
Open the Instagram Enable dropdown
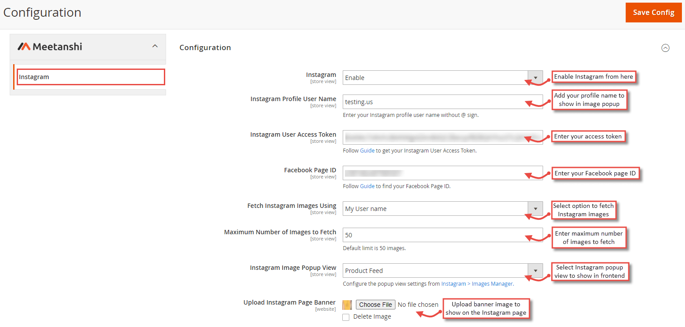pos(442,78)
